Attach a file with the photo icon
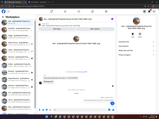Screen dimensions: 159x119 click(x=43, y=110)
